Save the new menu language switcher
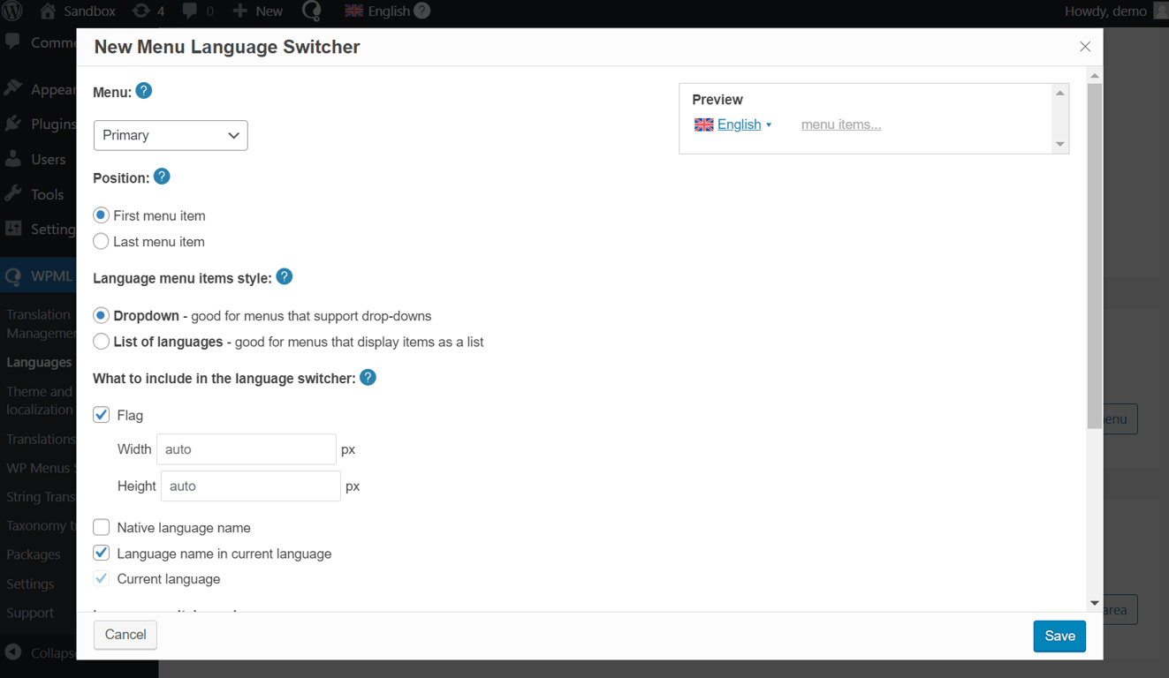1169x678 pixels. (1059, 636)
